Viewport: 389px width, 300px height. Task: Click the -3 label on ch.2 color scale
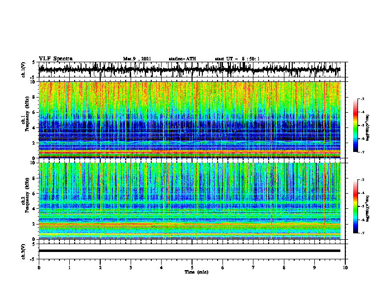[362, 180]
